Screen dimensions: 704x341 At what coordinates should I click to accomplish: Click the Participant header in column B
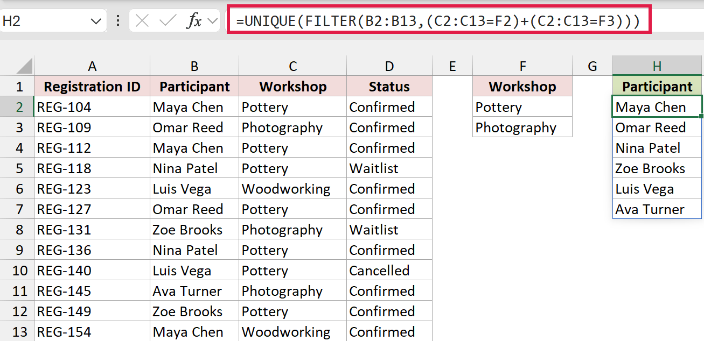pyautogui.click(x=194, y=87)
